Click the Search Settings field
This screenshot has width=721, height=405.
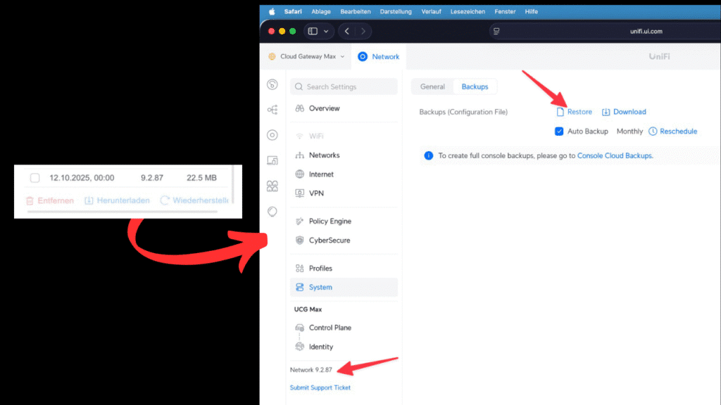click(x=344, y=86)
